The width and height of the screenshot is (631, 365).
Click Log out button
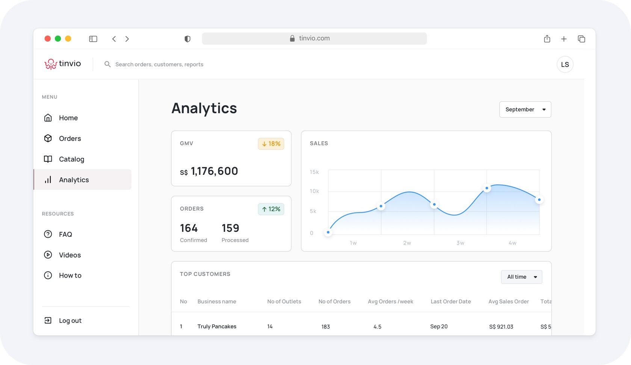click(70, 321)
